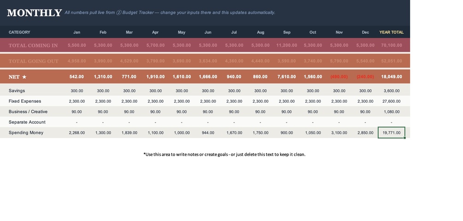
Task: Select the Apr NET value 1,910.00
Action: 155,77
